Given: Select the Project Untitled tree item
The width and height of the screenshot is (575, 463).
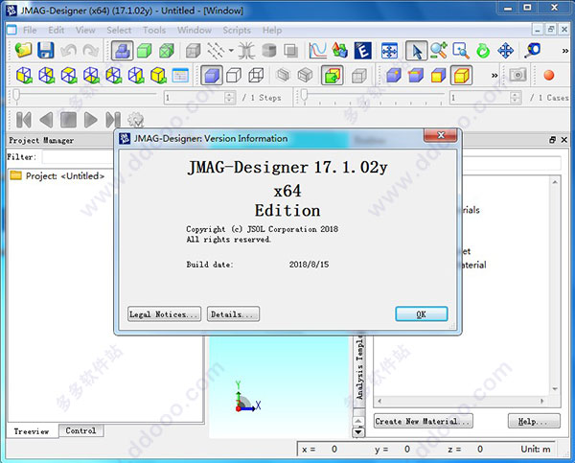Looking at the screenshot, I should tap(57, 175).
